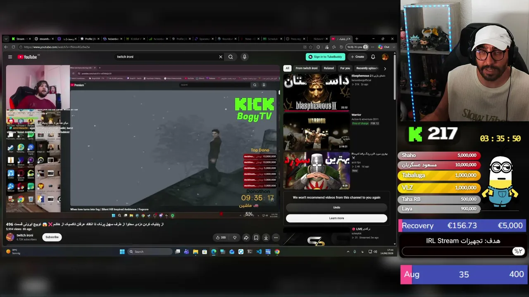Viewport: 529px width, 297px height.
Task: Save the video with bookmark icon
Action: [x=256, y=238]
